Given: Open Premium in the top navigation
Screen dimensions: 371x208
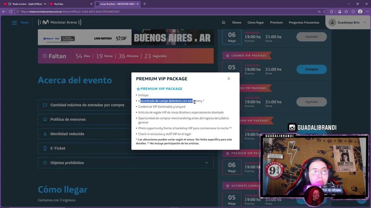Looking at the screenshot, I should point(276,23).
